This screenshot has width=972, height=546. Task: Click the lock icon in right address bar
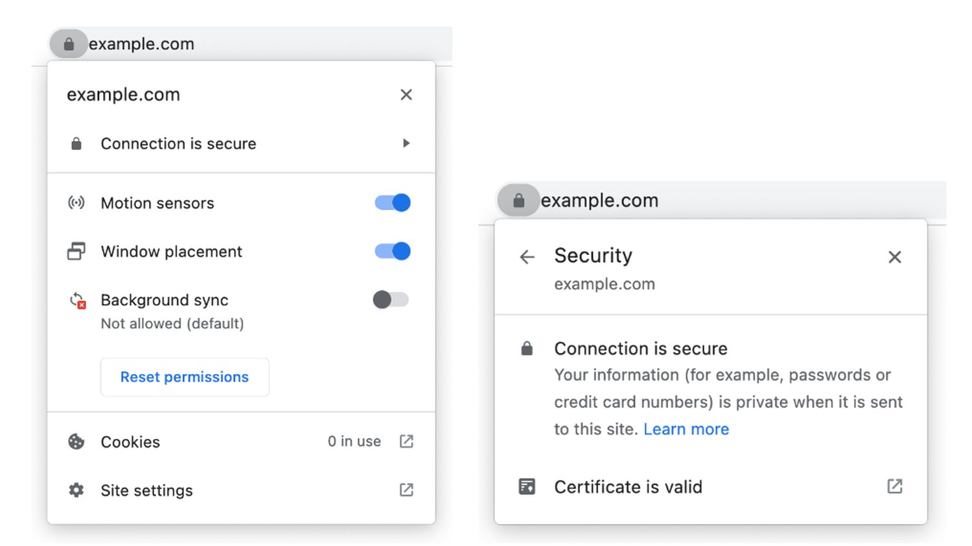518,201
